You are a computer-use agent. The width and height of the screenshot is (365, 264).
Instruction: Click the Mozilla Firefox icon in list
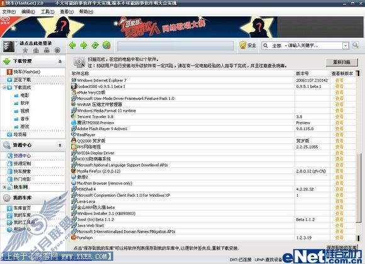click(74, 171)
